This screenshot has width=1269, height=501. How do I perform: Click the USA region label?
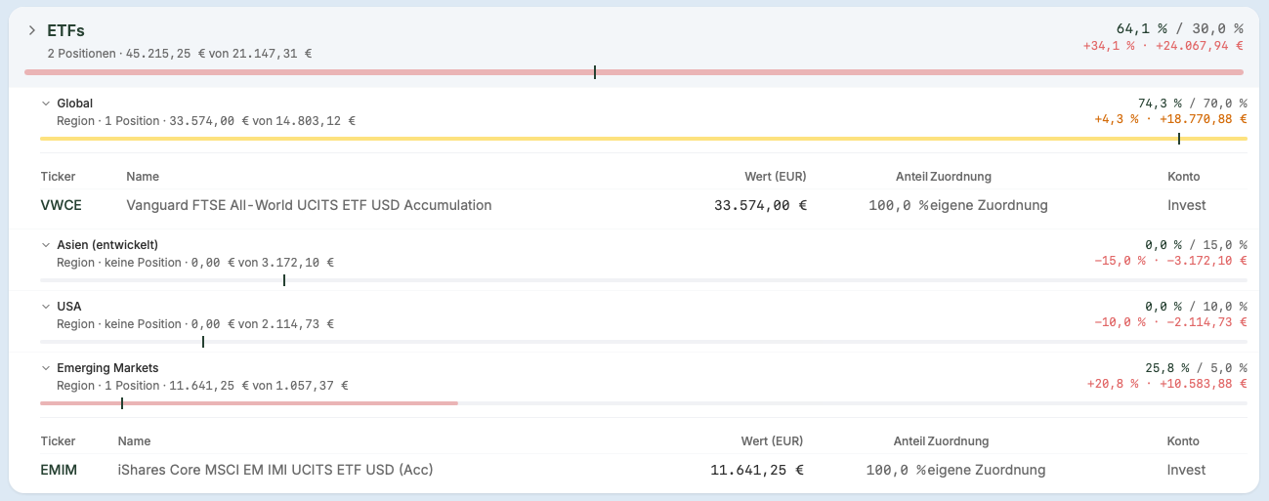(69, 306)
